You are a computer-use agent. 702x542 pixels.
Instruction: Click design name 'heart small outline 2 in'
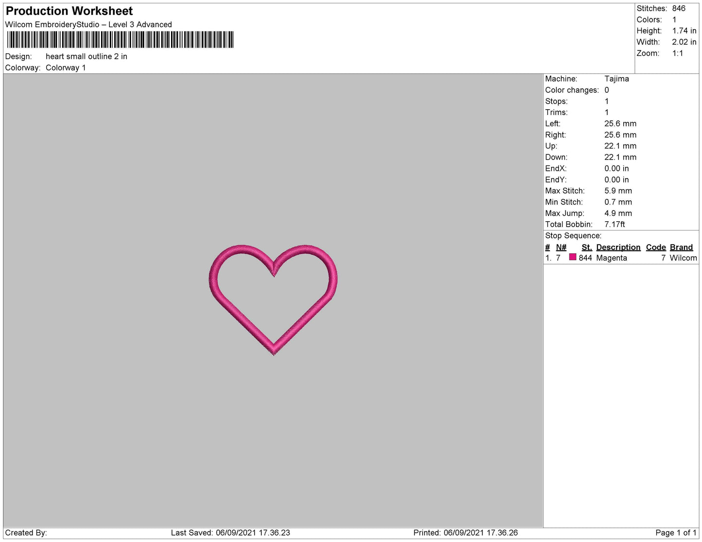click(x=86, y=56)
